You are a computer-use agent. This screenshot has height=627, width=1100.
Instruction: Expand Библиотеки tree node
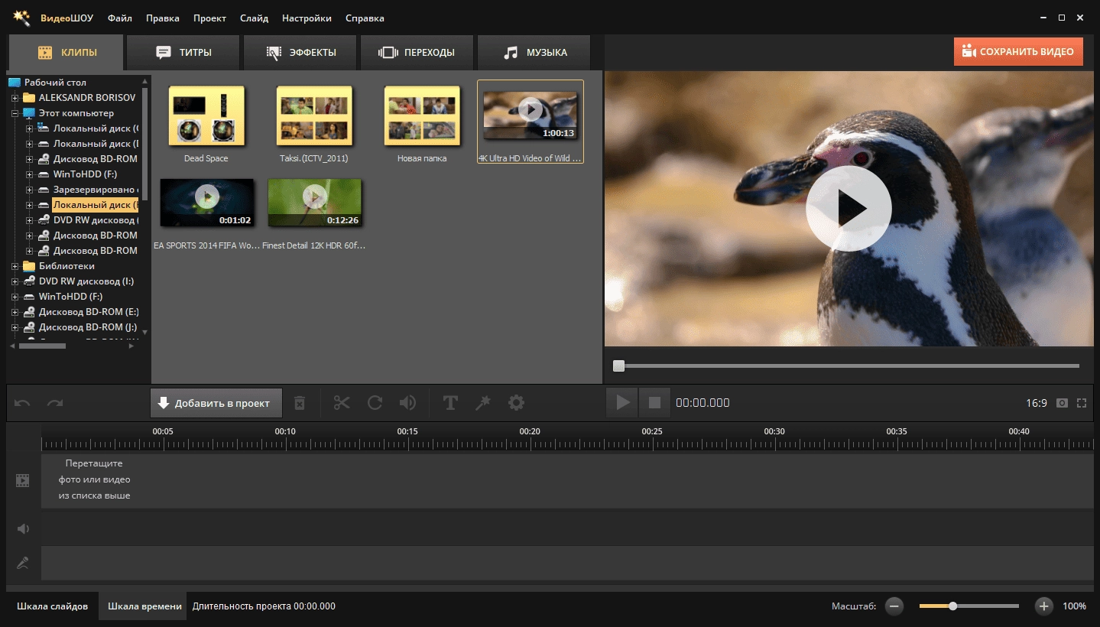(15, 266)
